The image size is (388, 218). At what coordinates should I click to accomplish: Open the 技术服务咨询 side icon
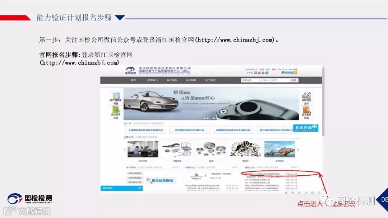coord(306,113)
